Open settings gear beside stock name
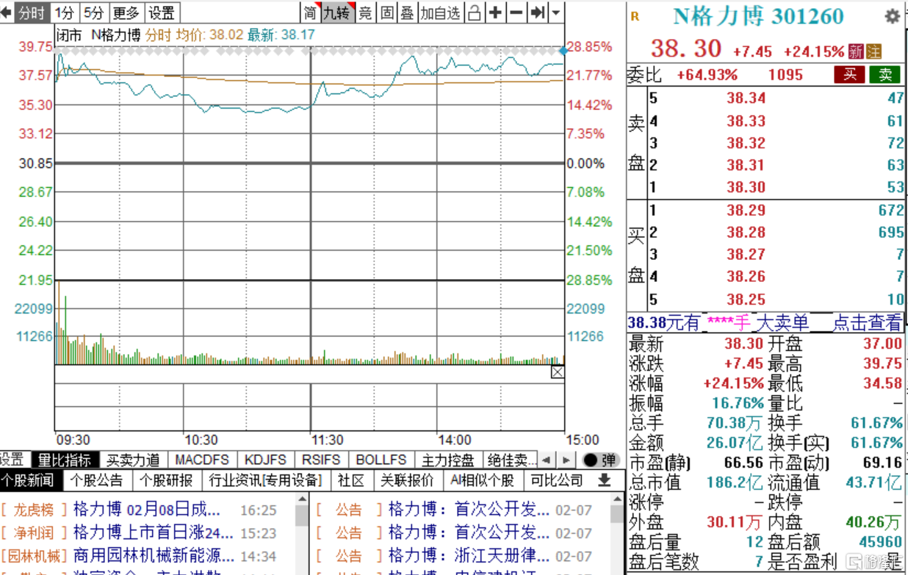Image resolution: width=908 pixels, height=575 pixels. (892, 16)
